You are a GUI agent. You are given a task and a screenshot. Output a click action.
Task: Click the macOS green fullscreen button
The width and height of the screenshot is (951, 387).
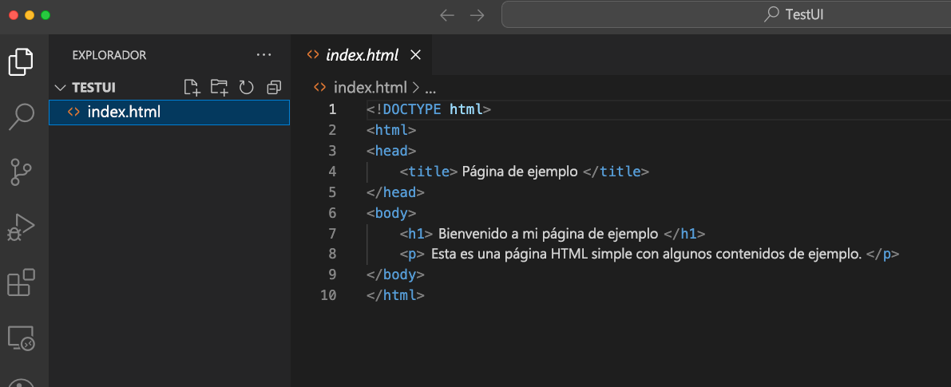(46, 15)
